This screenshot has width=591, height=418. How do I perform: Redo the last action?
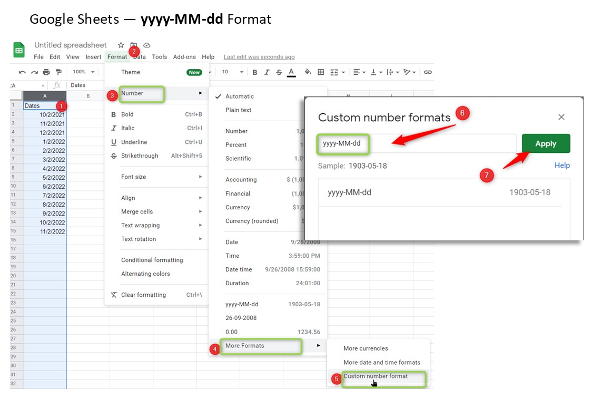34,72
